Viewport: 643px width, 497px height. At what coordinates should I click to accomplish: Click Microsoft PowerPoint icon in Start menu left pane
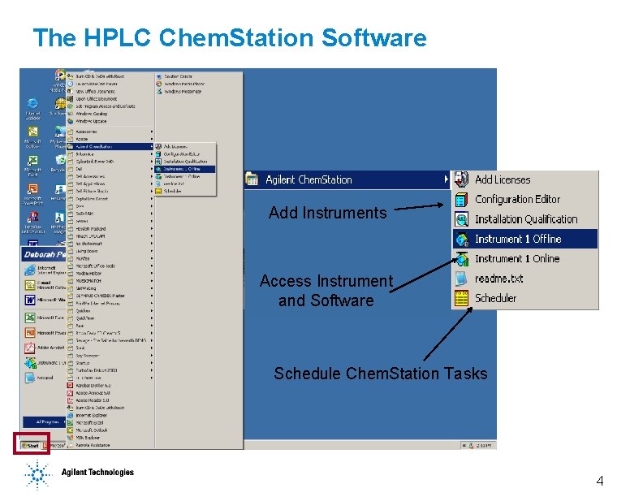pyautogui.click(x=30, y=333)
